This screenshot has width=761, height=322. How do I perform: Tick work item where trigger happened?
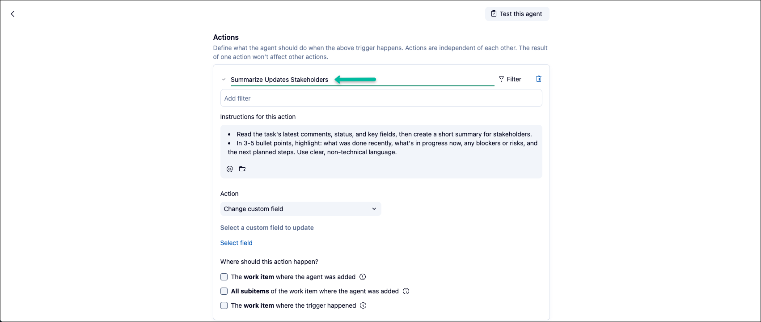click(x=224, y=305)
